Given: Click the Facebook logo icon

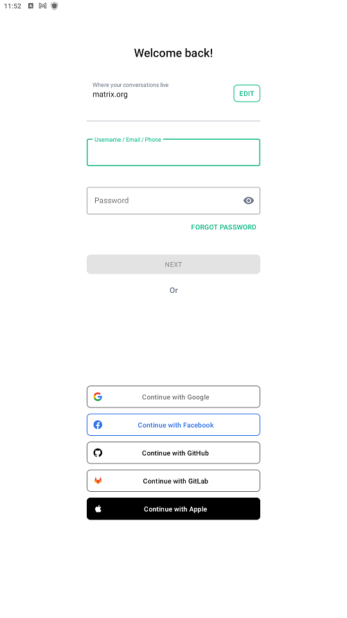Looking at the screenshot, I should click(x=98, y=424).
